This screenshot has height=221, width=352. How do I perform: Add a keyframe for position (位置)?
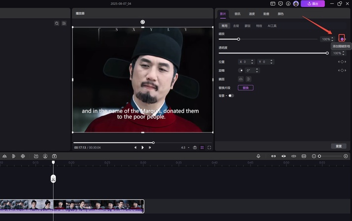(342, 62)
